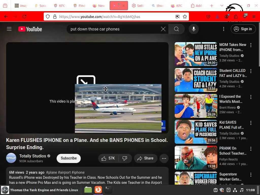The height and width of the screenshot is (195, 260).
Task: Open the Brent Rivera 29:39 video thumbnail
Action: coord(196,106)
